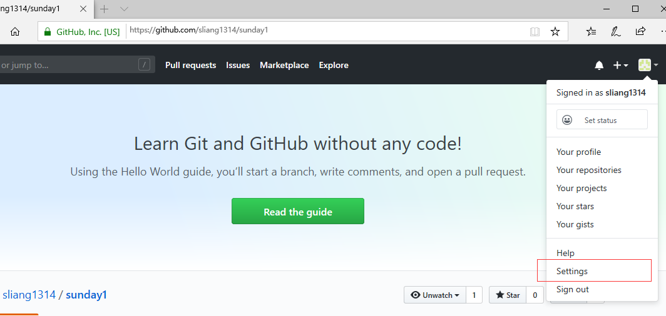Click the address bar URL
The image size is (666, 316).
[199, 30]
